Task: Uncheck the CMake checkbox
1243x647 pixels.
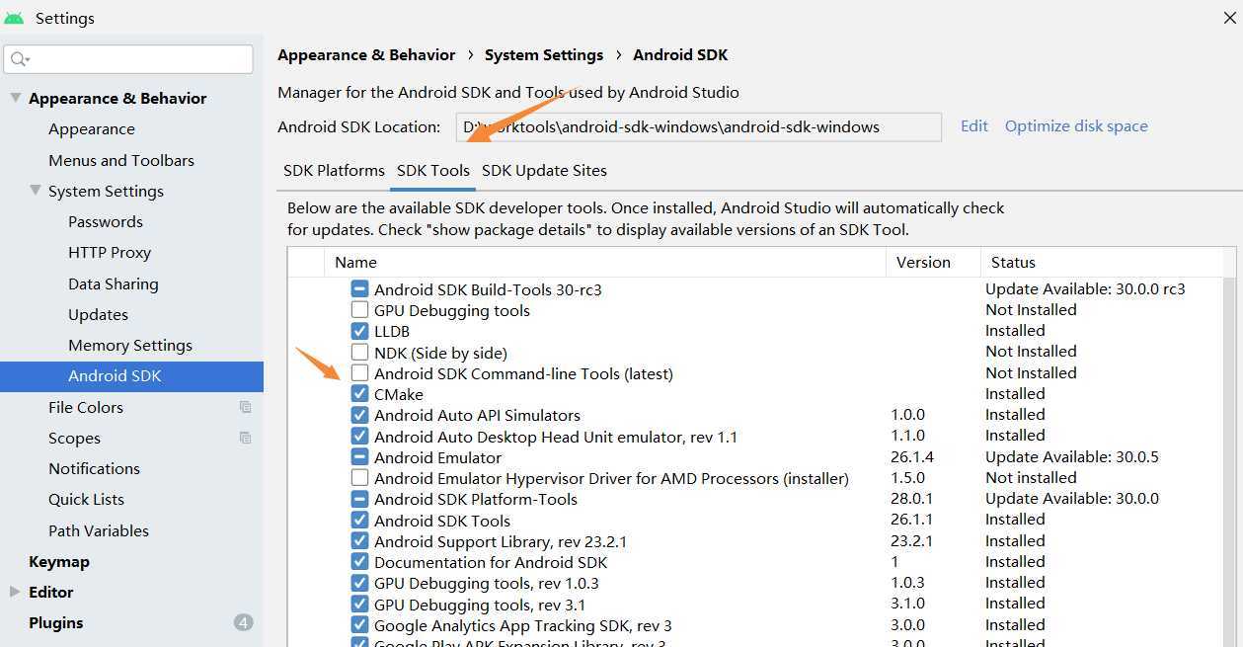Action: (359, 394)
